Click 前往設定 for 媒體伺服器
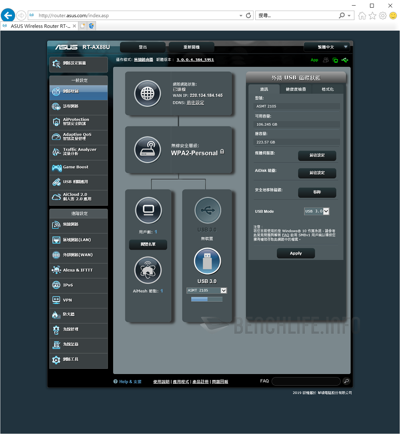Screen dimensions: 400x434 click(x=317, y=156)
